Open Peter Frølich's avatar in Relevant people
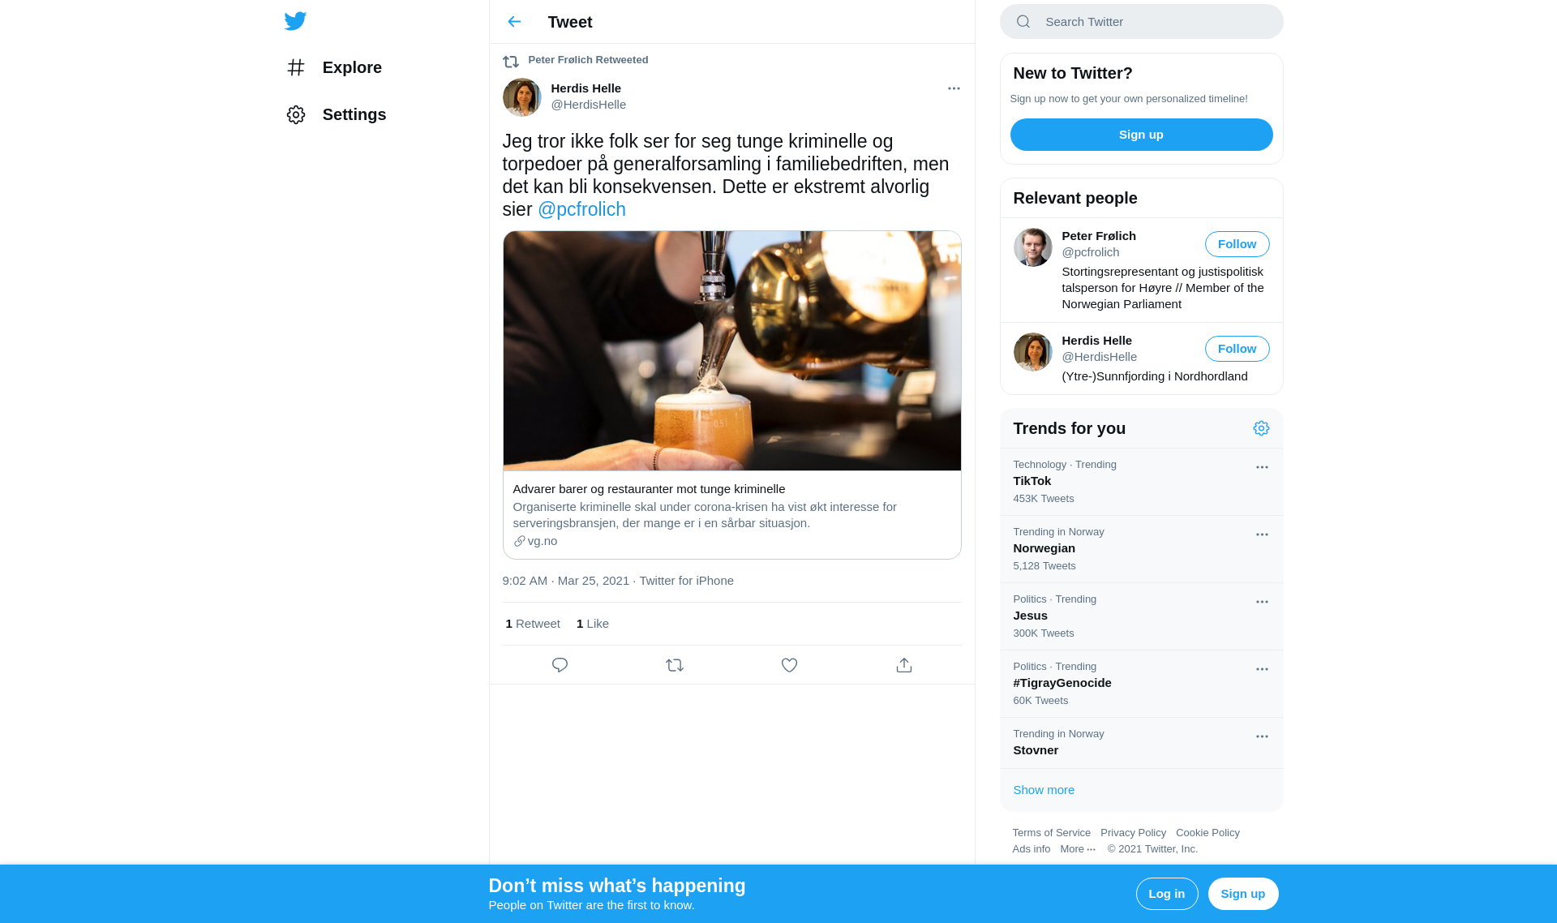The height and width of the screenshot is (923, 1557). [x=1032, y=247]
